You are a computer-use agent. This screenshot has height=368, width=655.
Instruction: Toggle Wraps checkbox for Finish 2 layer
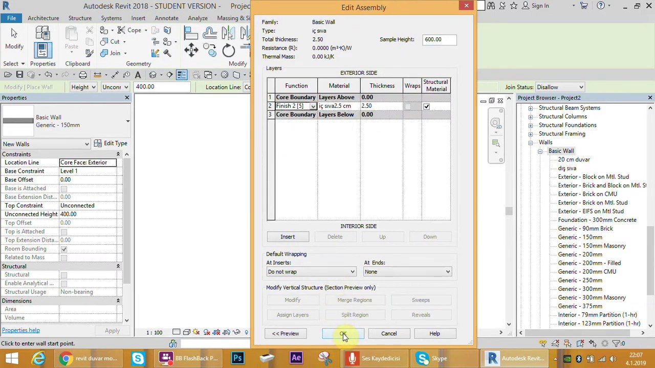point(407,106)
